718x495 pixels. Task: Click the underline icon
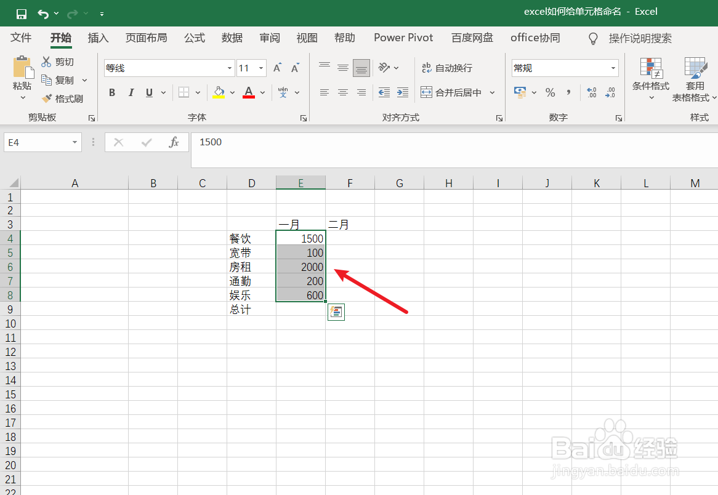point(148,92)
